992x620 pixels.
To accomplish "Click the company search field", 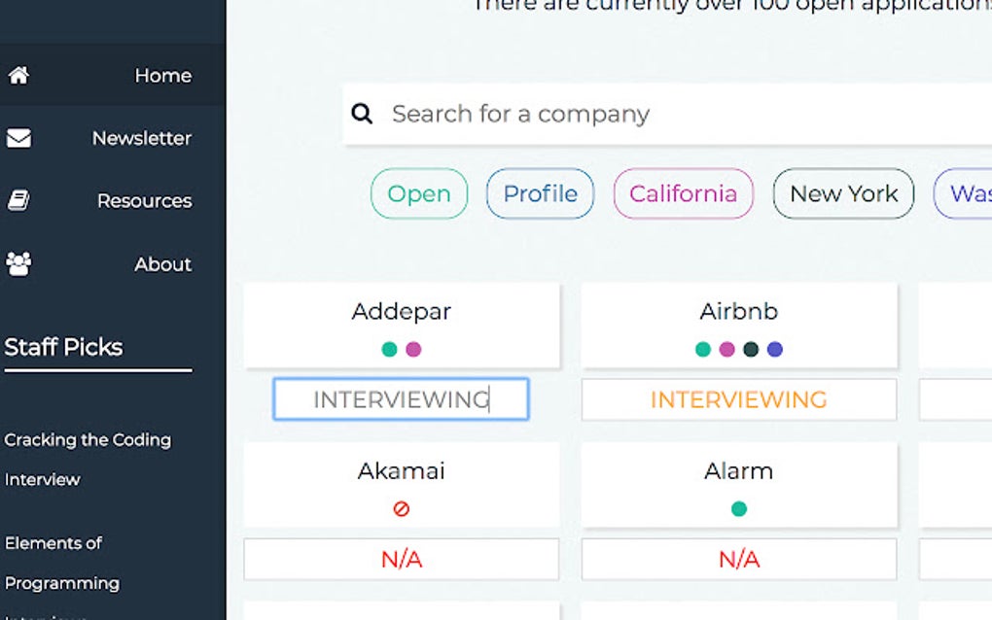I will [x=661, y=114].
